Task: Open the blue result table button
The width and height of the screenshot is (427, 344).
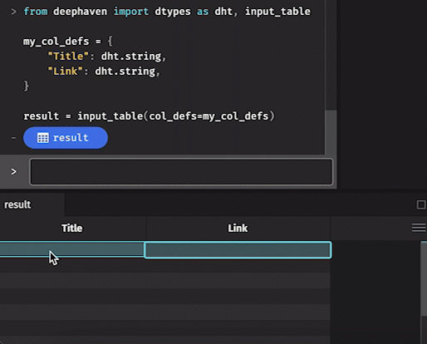Action: pyautogui.click(x=66, y=138)
